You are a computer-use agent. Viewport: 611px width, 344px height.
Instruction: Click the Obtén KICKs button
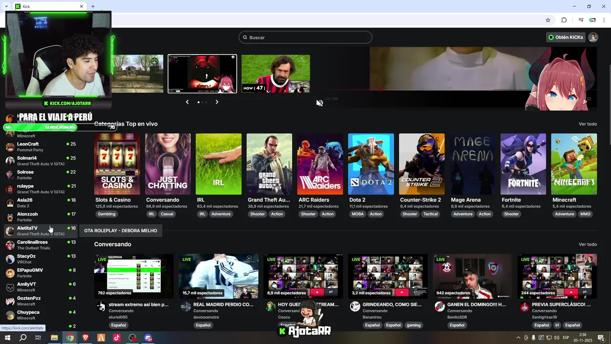tap(566, 37)
